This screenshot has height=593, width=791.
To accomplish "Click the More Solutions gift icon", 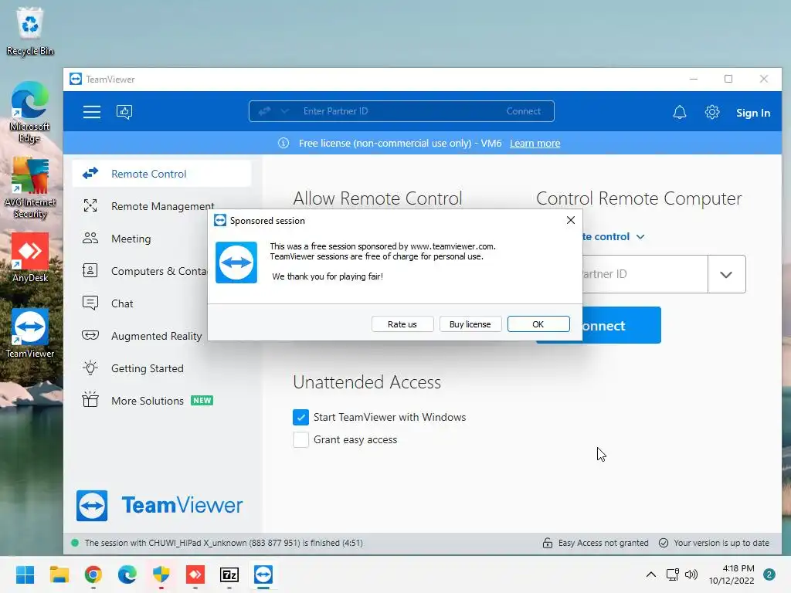I will pos(90,400).
